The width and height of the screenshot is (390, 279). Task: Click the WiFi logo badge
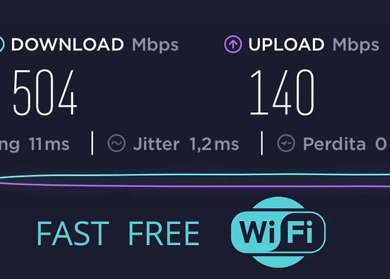(279, 232)
